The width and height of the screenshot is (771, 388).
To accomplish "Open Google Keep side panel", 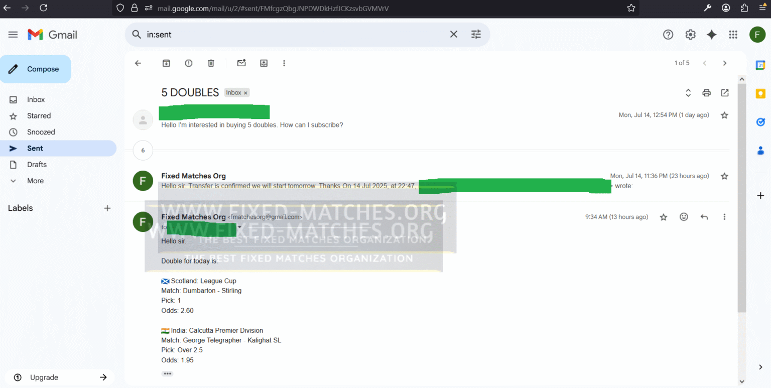I will [x=760, y=93].
